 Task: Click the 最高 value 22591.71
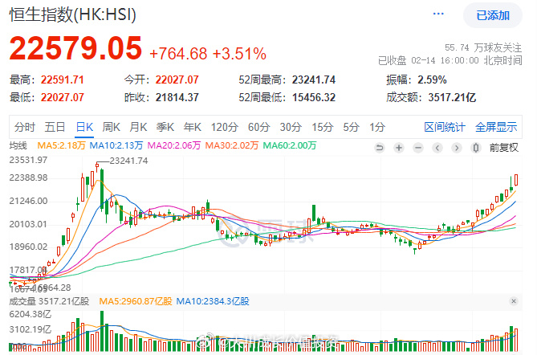coord(63,80)
